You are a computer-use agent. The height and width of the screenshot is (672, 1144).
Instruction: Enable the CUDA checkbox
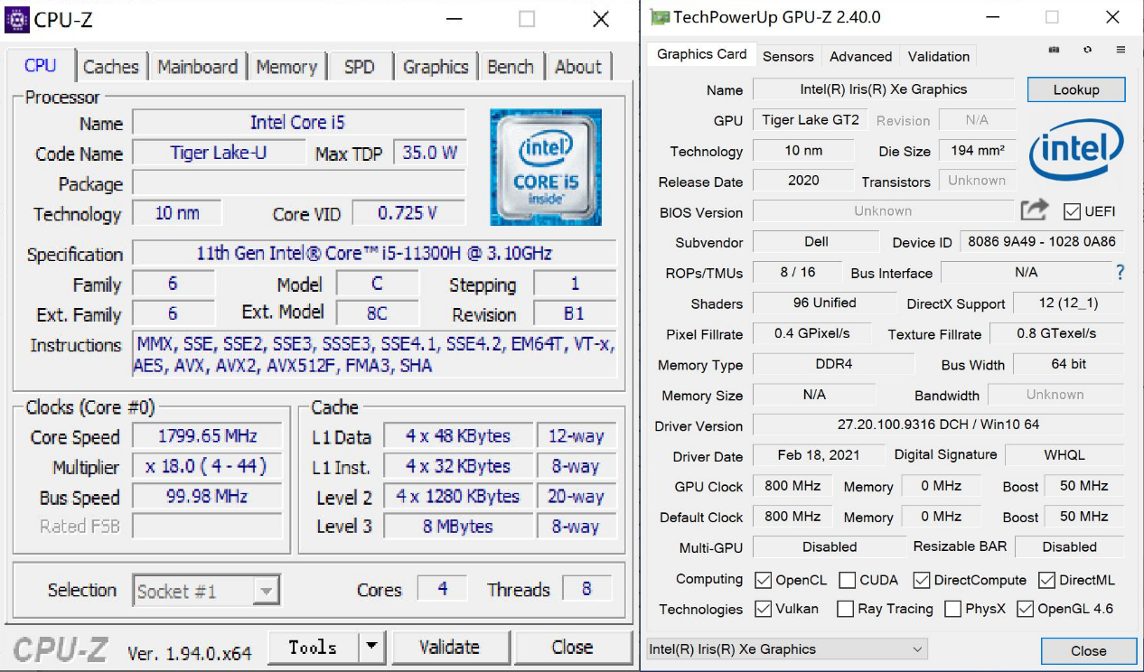click(848, 580)
